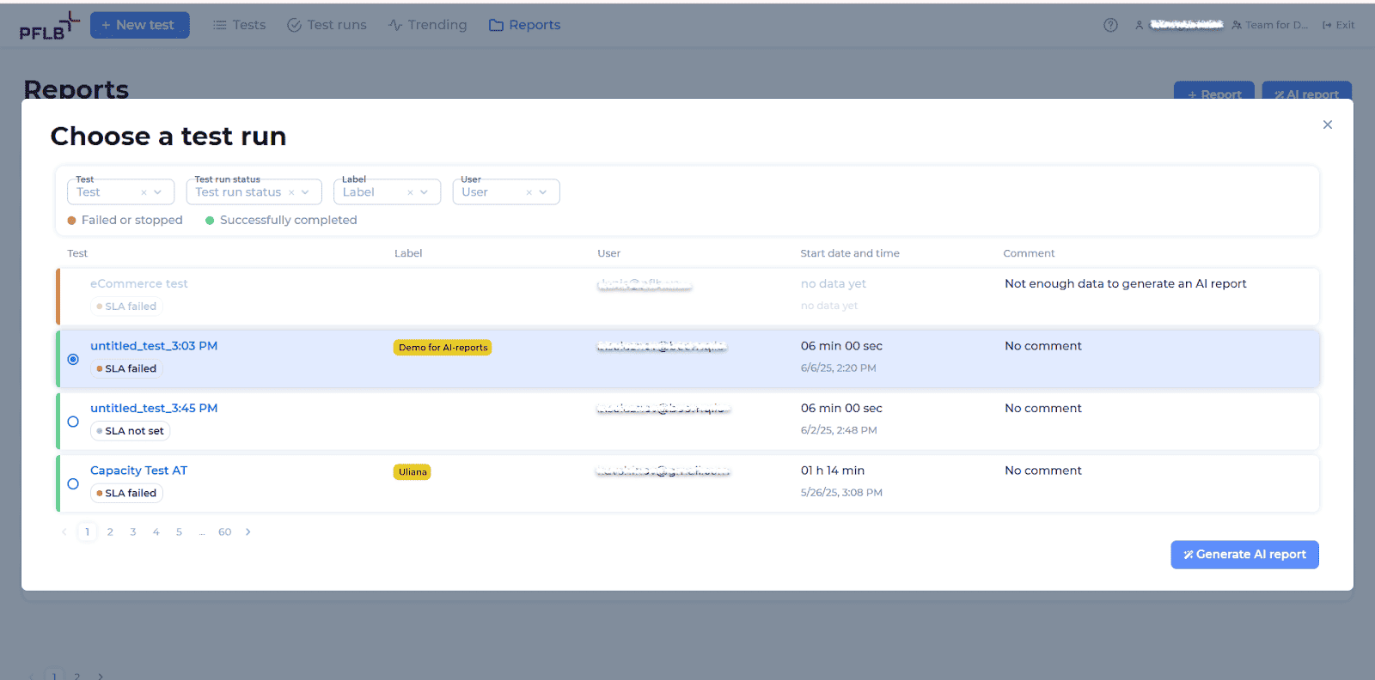
Task: Open the help question mark icon
Action: point(1110,25)
